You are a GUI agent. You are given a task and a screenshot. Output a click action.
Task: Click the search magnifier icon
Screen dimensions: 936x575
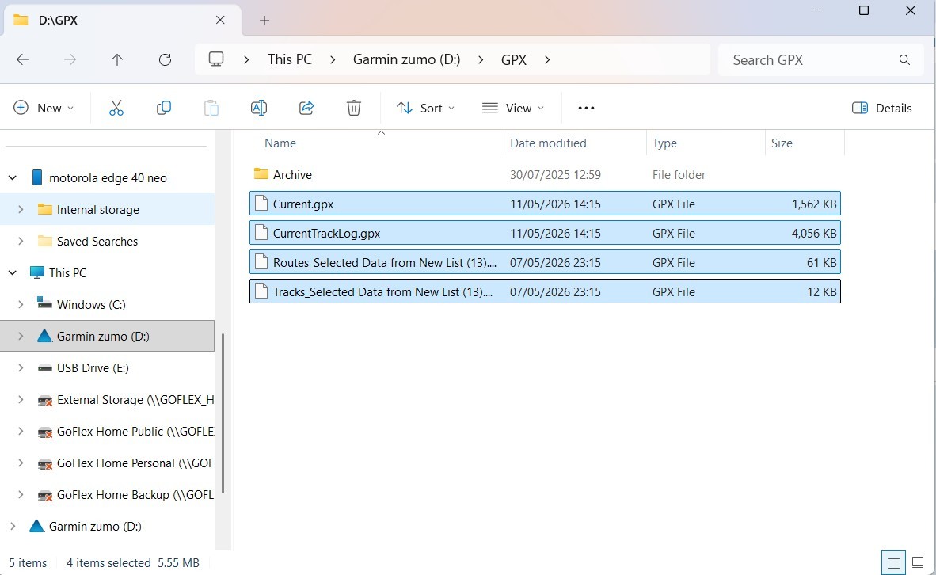pos(904,59)
